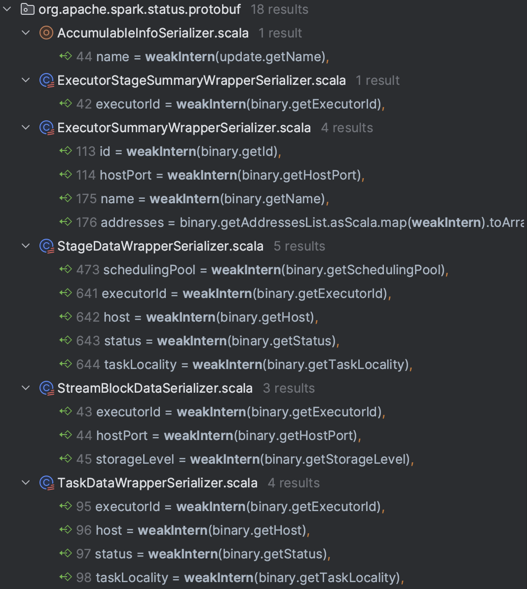Select the ExecutorSummaryWrapperSerializer.scala file node
Image resolution: width=527 pixels, height=589 pixels.
[x=184, y=128]
